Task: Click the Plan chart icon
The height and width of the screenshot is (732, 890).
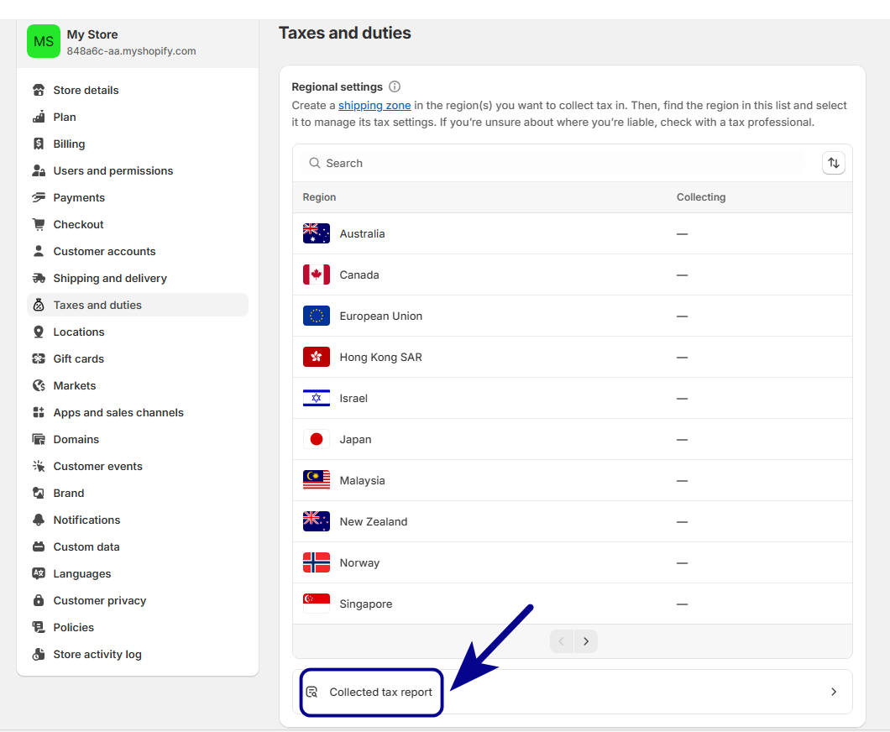Action: (39, 117)
